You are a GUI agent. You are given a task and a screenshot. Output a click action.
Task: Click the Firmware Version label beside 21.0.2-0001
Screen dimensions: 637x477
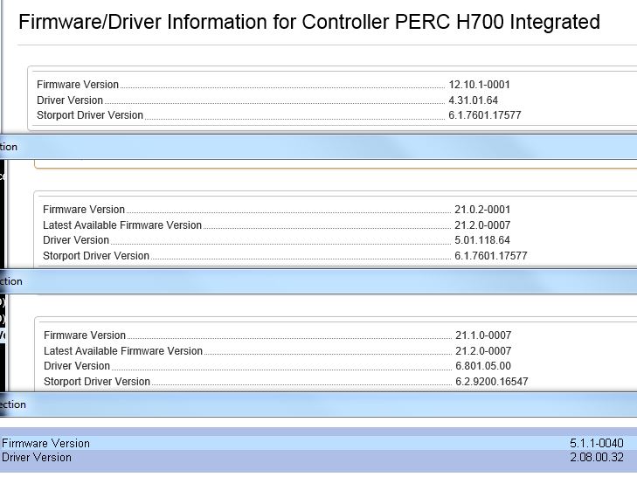coord(84,210)
